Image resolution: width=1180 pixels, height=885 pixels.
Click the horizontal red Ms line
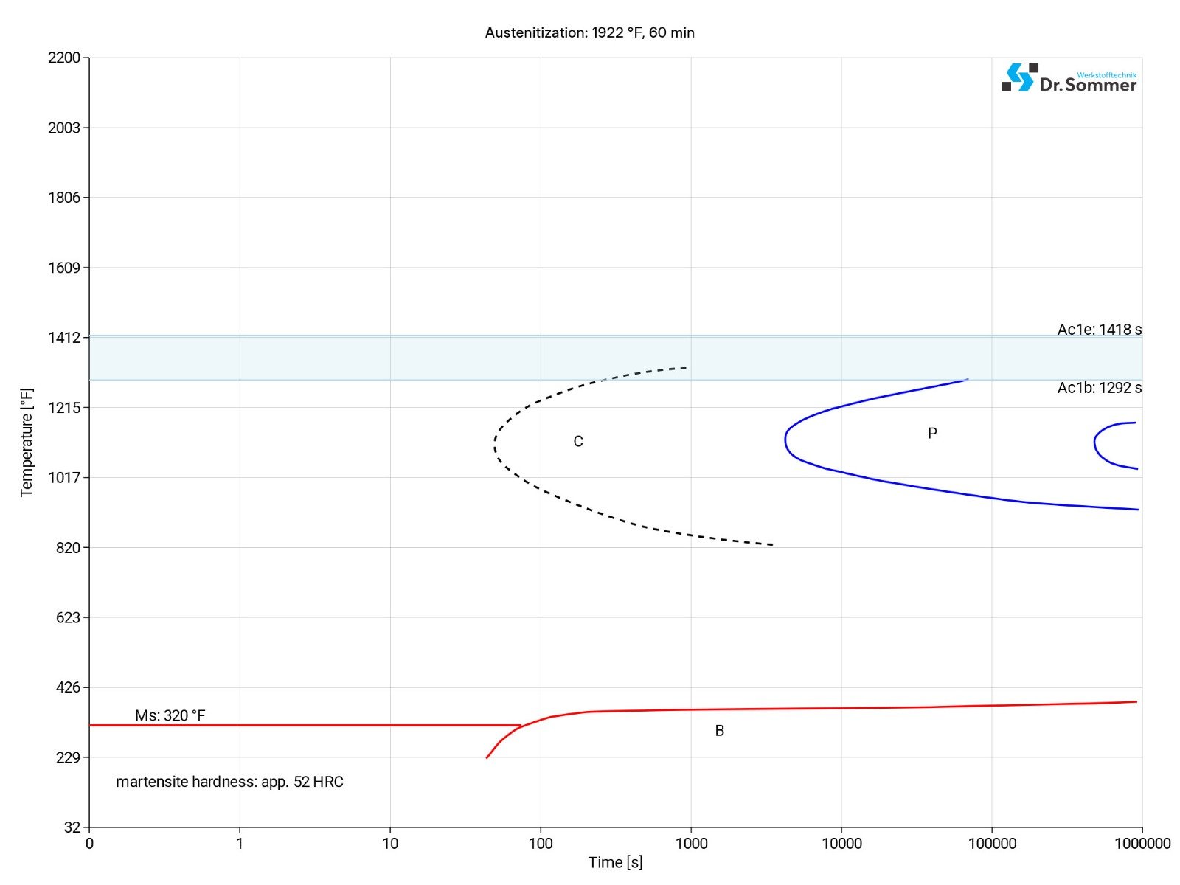click(295, 726)
